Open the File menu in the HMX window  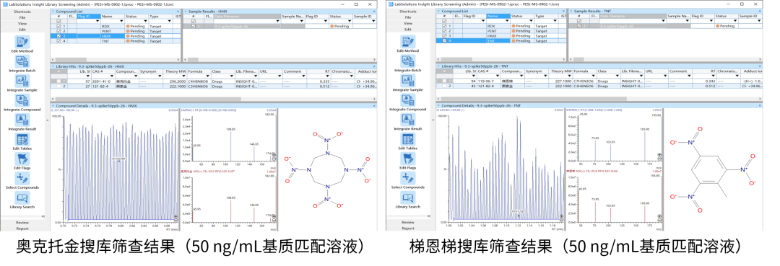[x=23, y=17]
